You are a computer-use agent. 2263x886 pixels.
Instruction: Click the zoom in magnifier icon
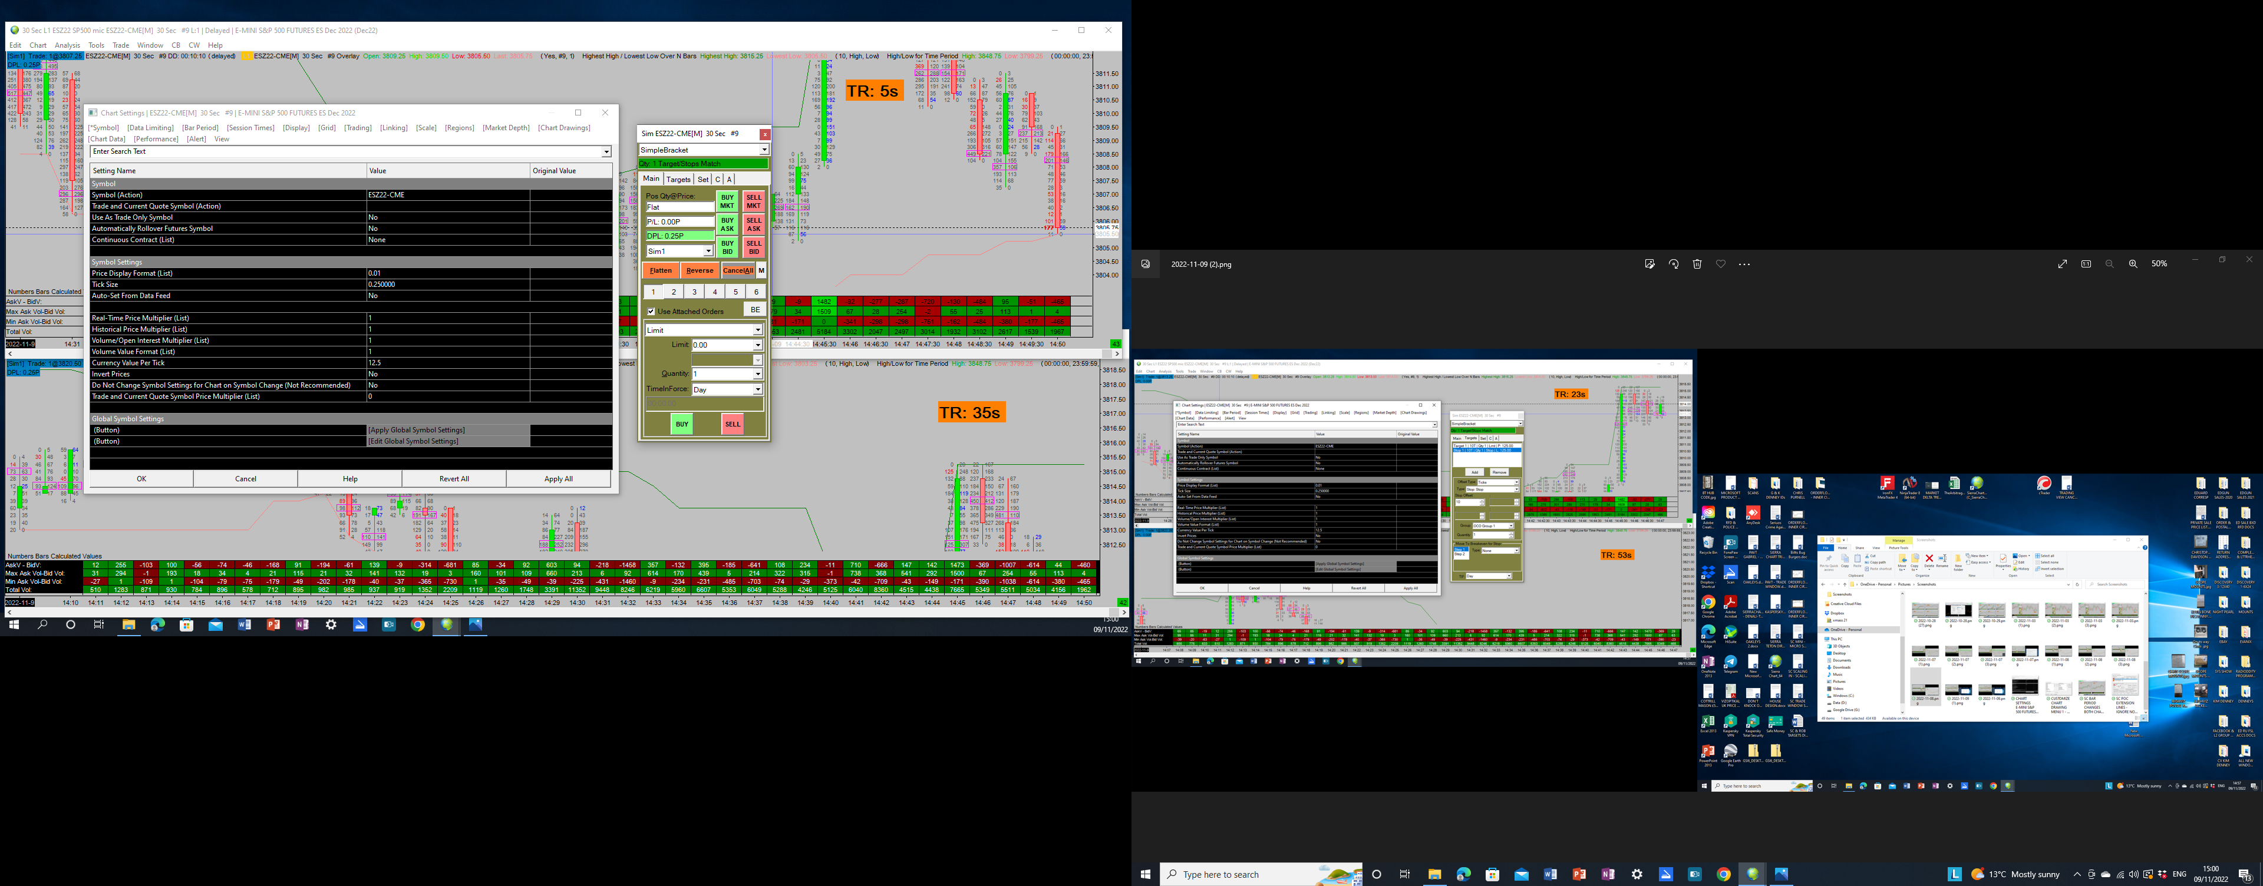point(2133,265)
